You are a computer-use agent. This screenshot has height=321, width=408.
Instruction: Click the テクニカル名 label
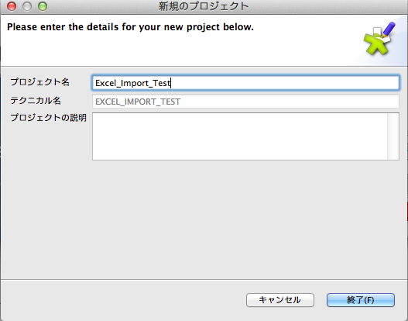coord(36,101)
